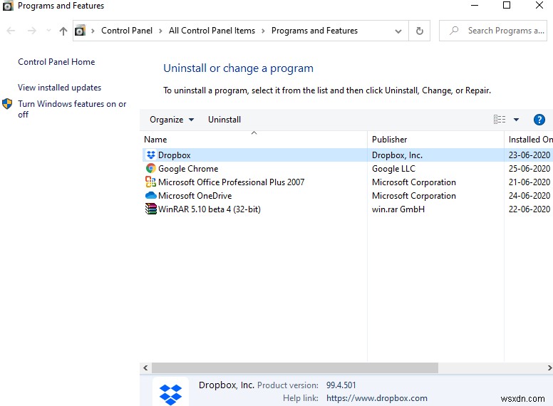
Task: Click publisher Google LLC cell
Action: [393, 169]
